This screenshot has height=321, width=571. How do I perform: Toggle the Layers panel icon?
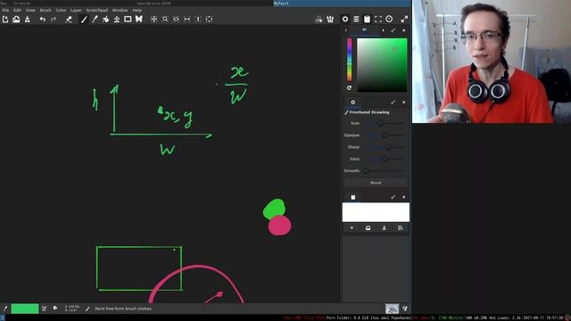[356, 20]
